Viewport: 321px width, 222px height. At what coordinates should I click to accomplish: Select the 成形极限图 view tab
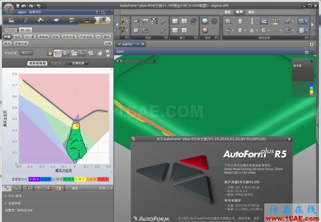(x=37, y=63)
